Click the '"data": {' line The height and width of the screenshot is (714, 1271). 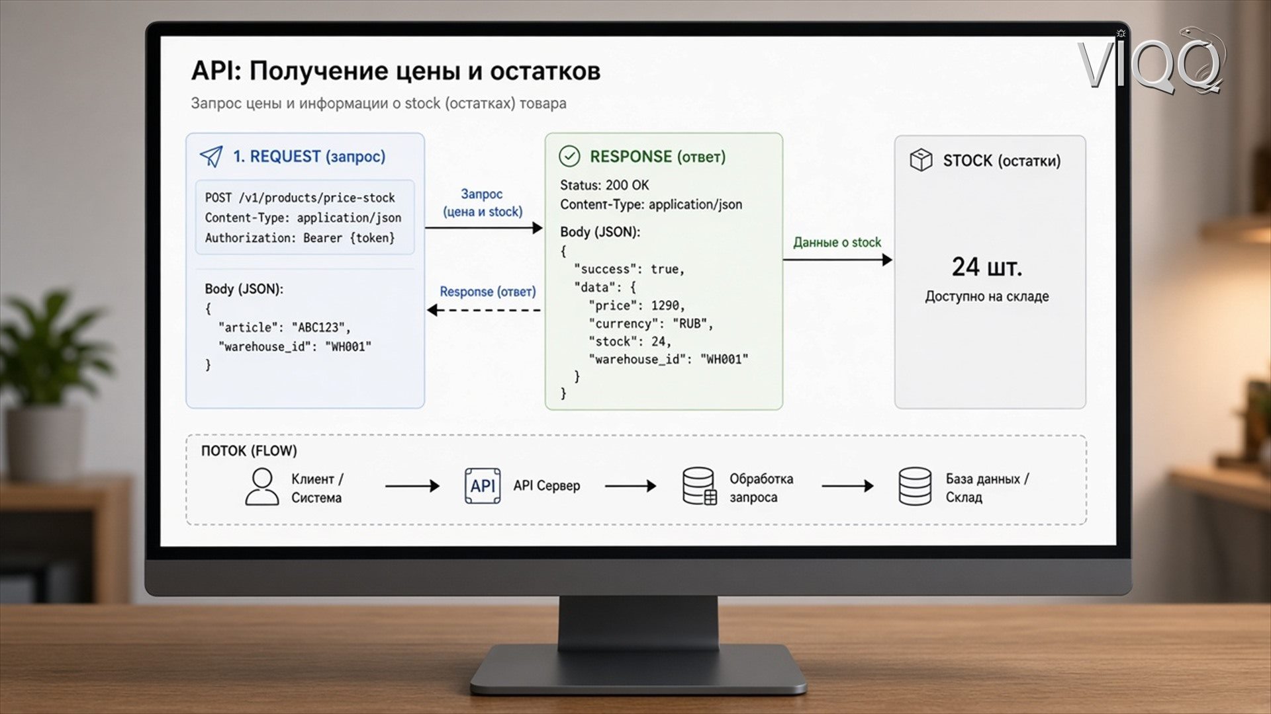605,288
